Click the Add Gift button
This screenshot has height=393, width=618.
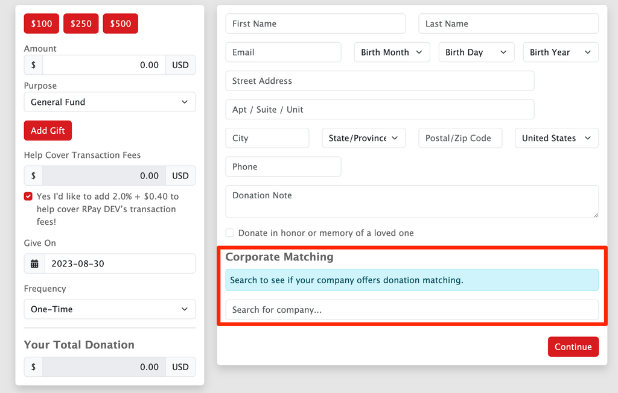coord(48,130)
